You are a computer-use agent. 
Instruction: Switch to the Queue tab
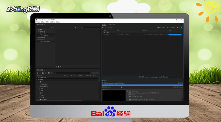pos(103,25)
